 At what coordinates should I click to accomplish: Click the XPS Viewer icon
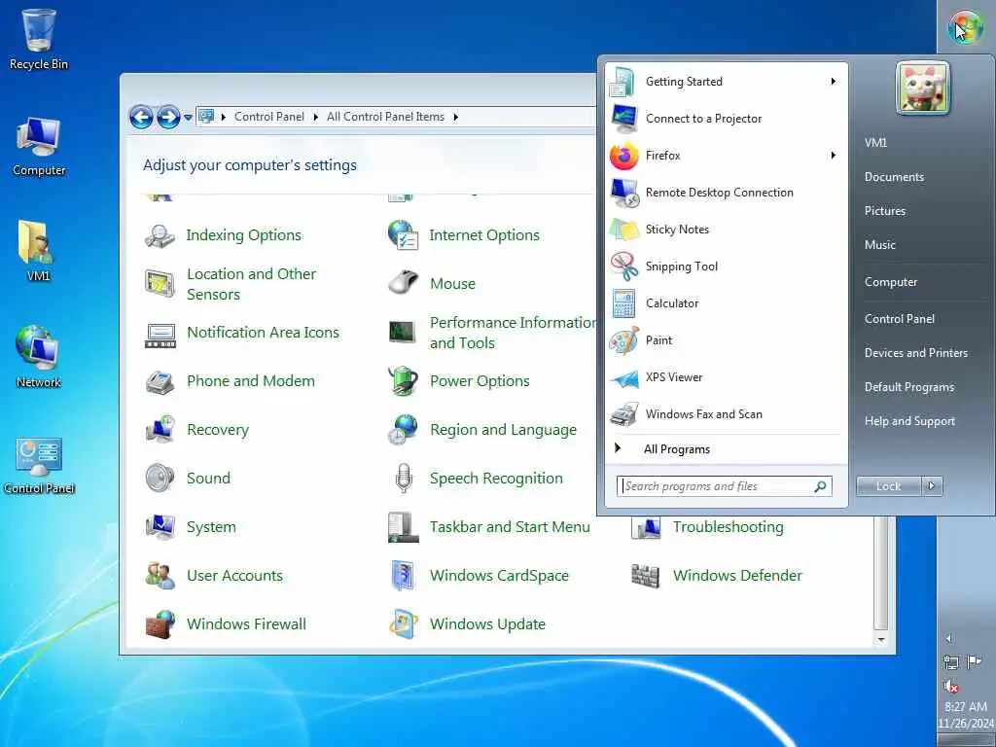[x=623, y=378]
